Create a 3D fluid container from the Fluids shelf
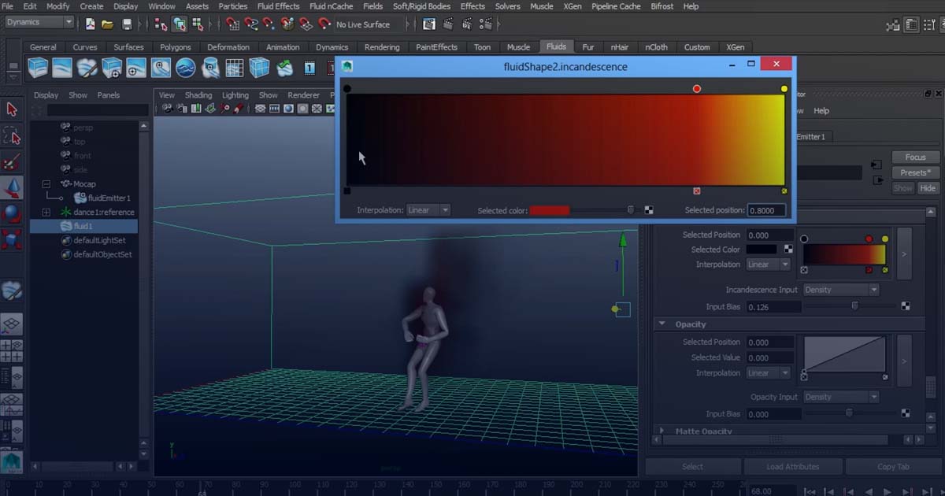Viewport: 945px width, 496px height. coord(35,68)
